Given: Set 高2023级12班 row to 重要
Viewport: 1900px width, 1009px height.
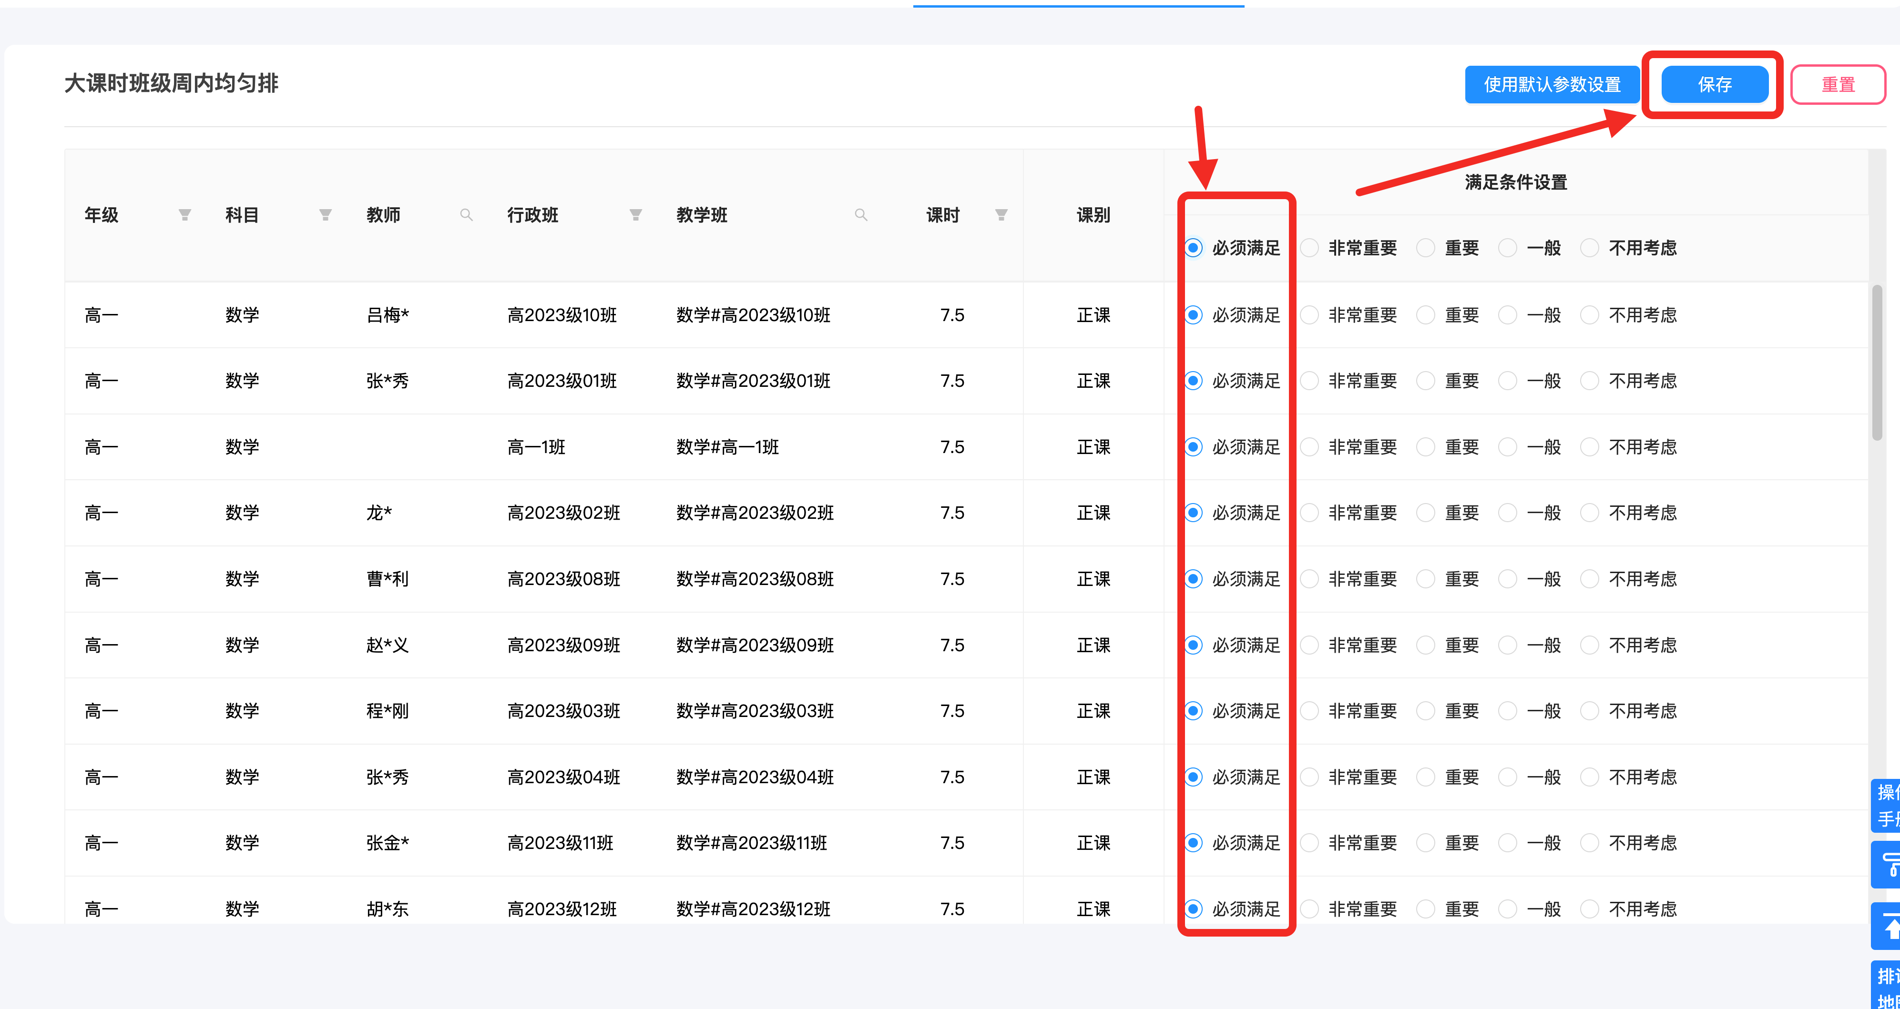Looking at the screenshot, I should pyautogui.click(x=1426, y=909).
